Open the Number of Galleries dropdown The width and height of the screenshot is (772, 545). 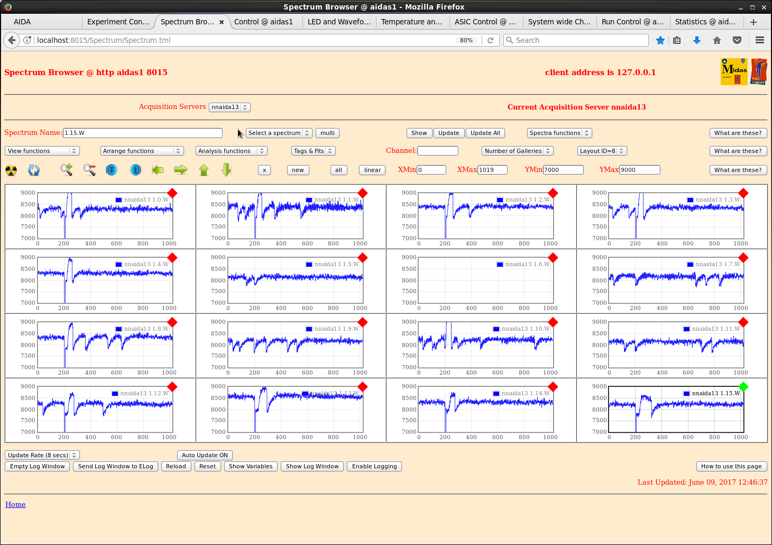pos(518,151)
